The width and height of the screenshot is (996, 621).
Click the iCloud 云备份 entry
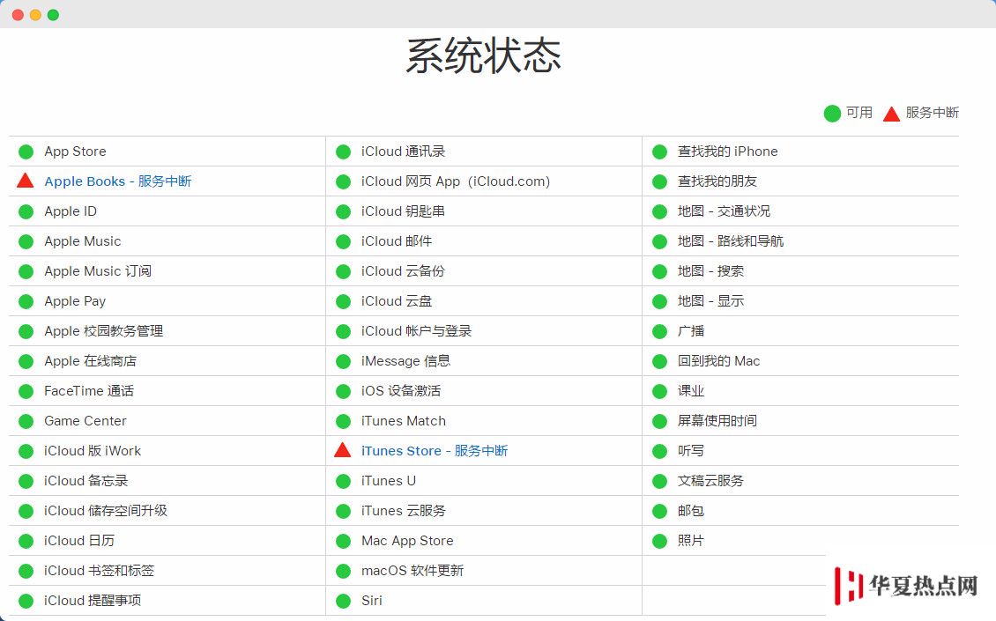point(403,271)
